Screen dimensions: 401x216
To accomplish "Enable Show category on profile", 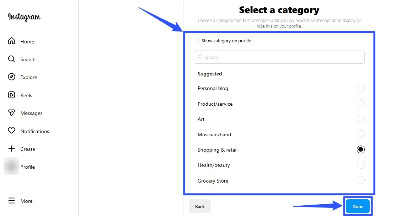I will [196, 41].
